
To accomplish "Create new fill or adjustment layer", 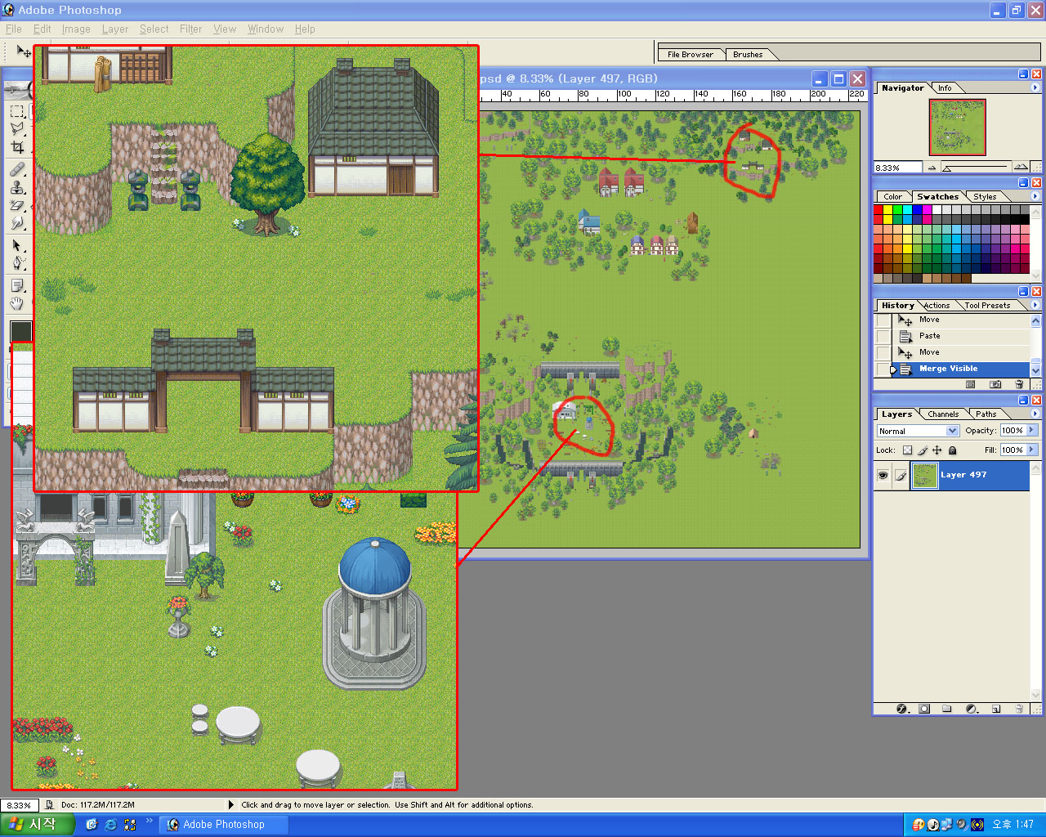I will 972,709.
